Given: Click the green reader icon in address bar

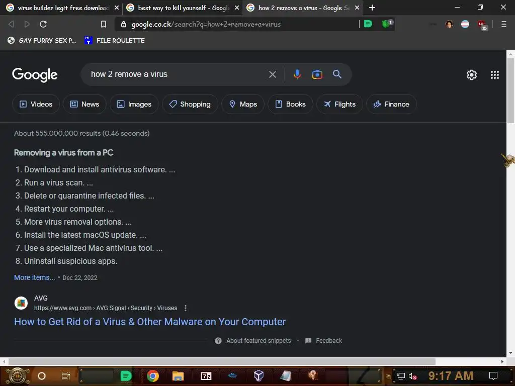Looking at the screenshot, I should tap(368, 24).
